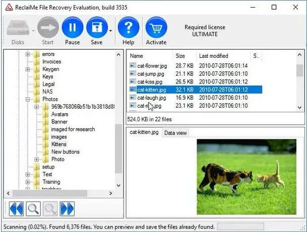
Task: Click the image icon beside cat-laugh.jpg
Action: [133, 97]
